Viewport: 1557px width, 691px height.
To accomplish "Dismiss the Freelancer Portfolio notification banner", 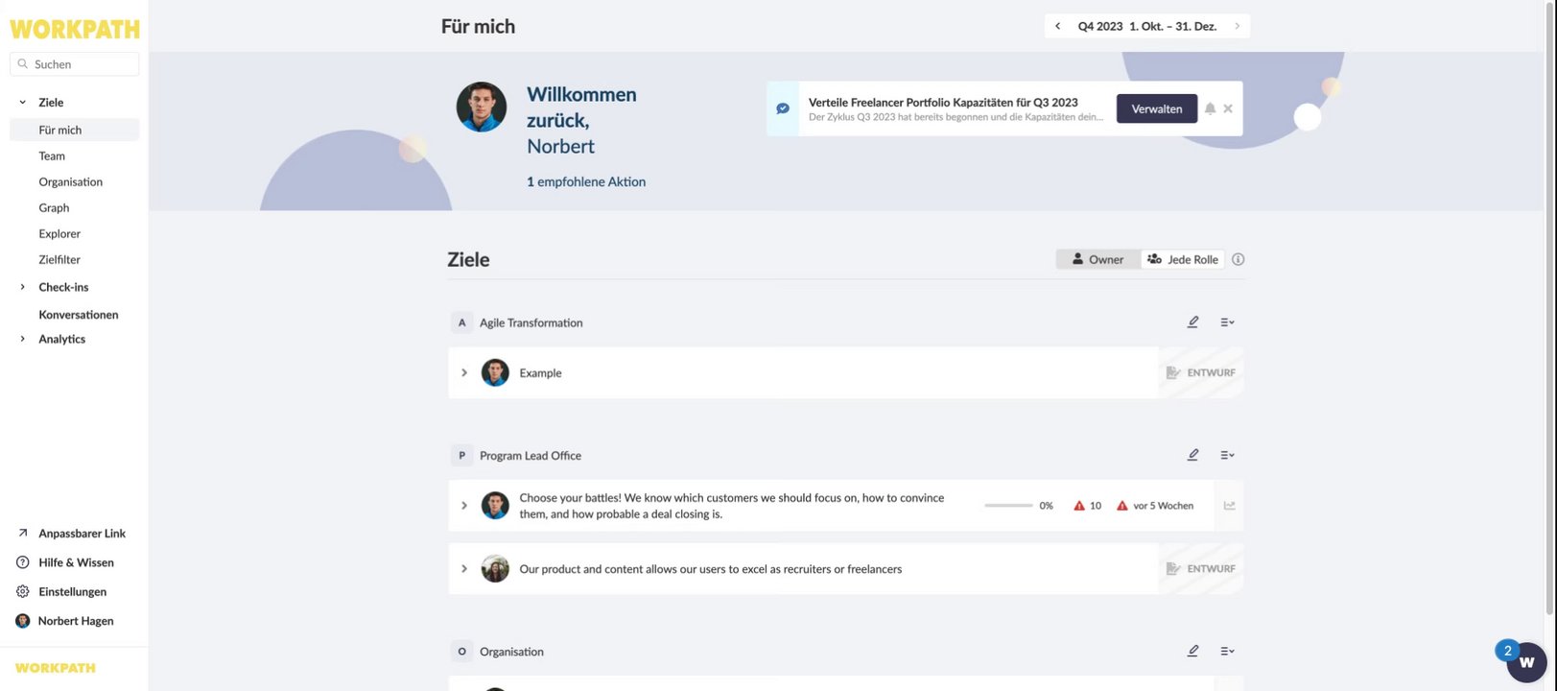I will [x=1228, y=108].
